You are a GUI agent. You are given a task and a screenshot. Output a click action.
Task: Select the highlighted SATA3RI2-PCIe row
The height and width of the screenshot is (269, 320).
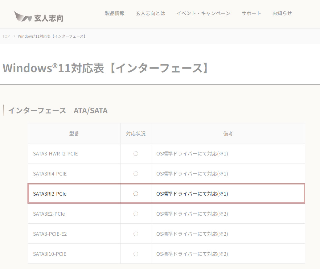coord(50,194)
